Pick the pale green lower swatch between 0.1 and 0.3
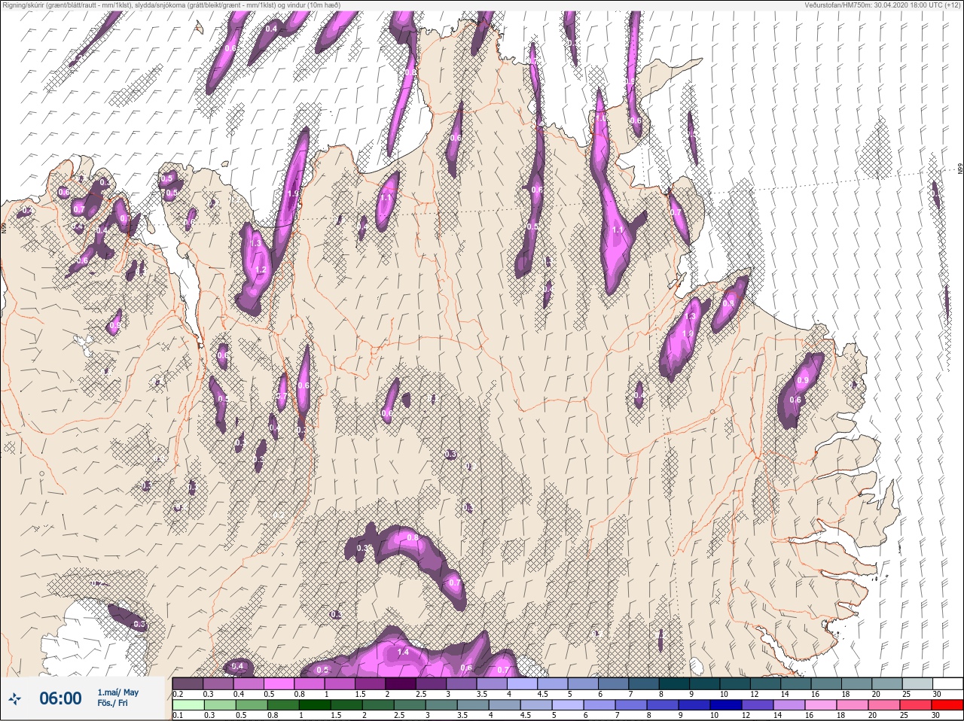 pyautogui.click(x=188, y=705)
